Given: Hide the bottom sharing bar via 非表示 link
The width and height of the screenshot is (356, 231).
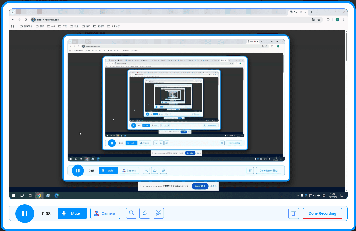Looking at the screenshot, I should tap(213, 186).
